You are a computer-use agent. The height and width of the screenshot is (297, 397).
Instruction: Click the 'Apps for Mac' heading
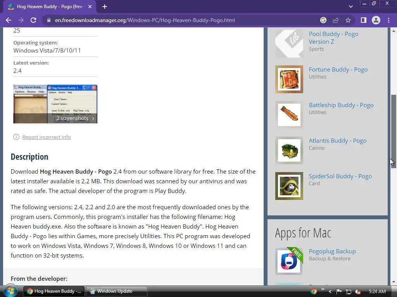pos(303,233)
